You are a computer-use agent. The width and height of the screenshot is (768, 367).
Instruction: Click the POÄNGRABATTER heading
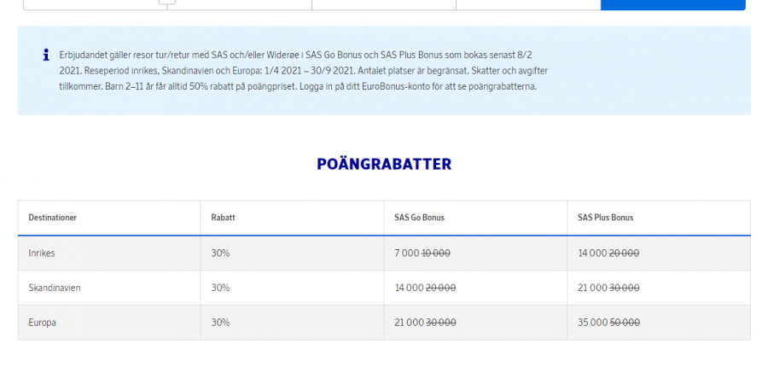[384, 164]
